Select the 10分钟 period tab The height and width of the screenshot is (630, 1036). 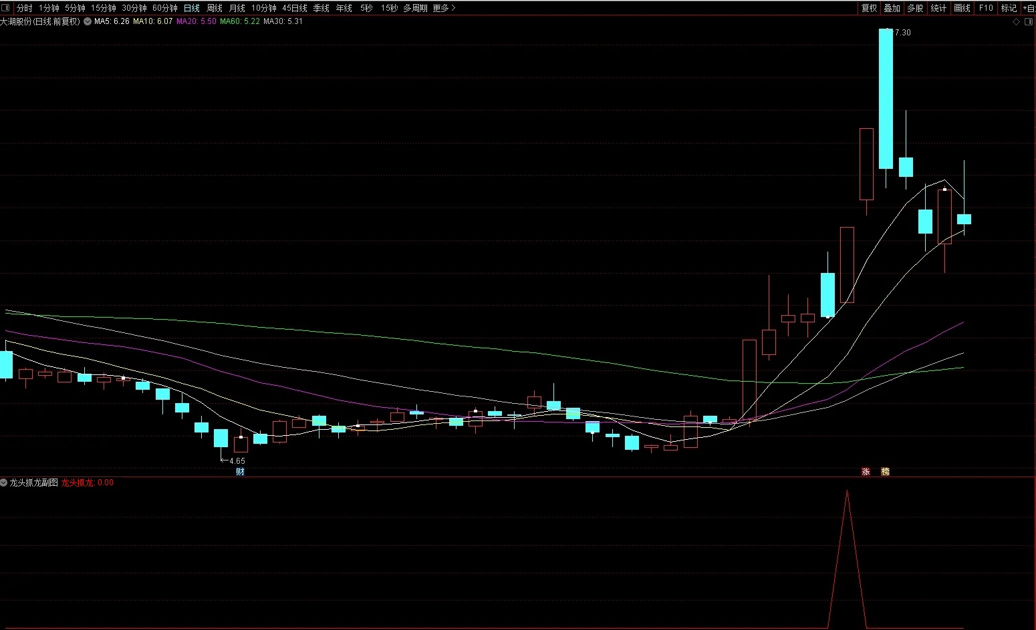click(264, 8)
